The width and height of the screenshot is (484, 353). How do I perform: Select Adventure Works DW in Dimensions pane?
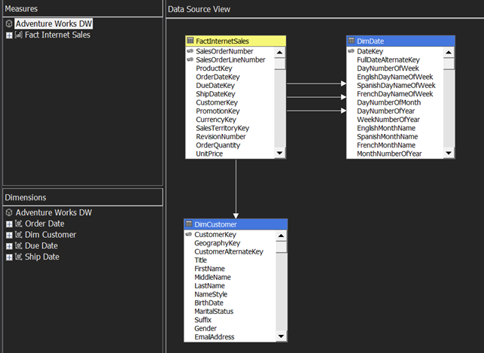pyautogui.click(x=53, y=212)
